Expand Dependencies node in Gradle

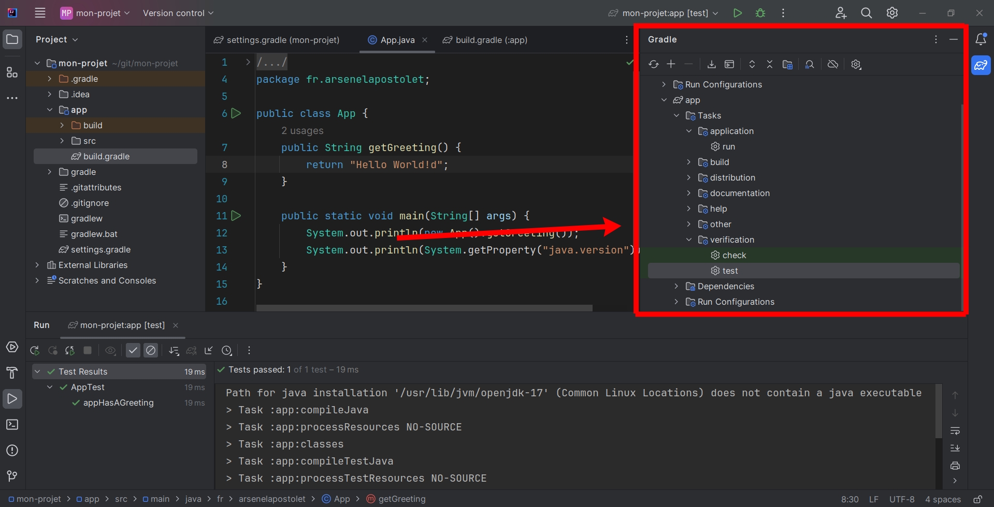(x=676, y=286)
